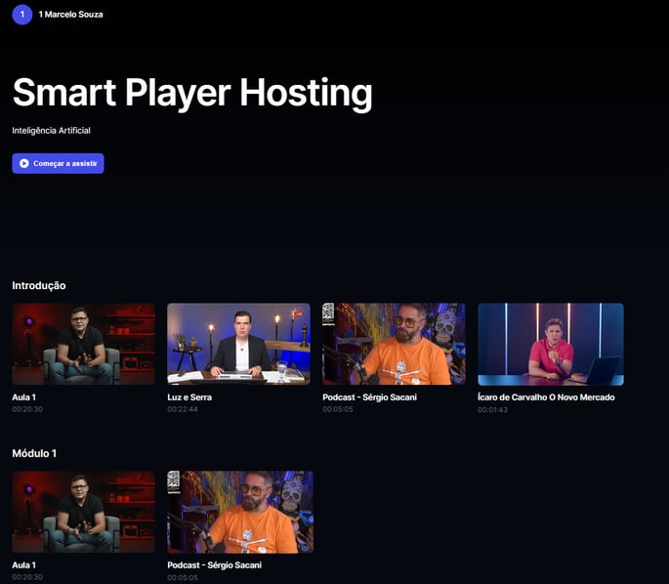
Task: Click the Módulo 1 section heading
Action: (34, 453)
